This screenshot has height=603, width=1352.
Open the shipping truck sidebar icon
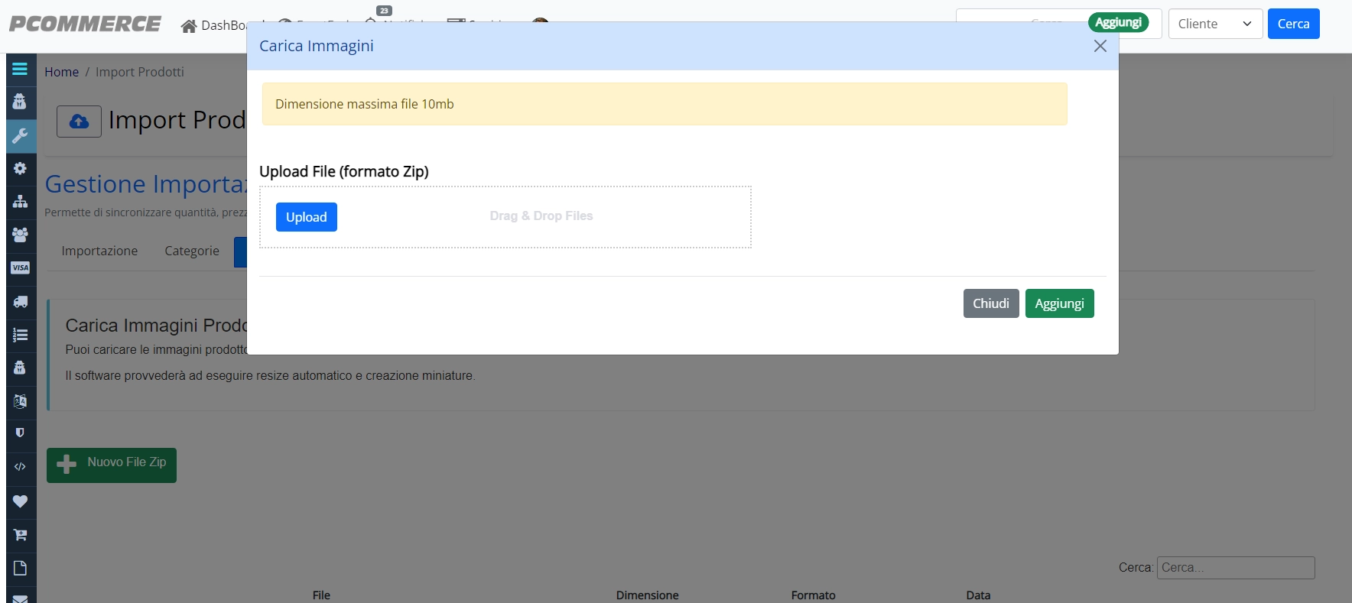tap(20, 302)
